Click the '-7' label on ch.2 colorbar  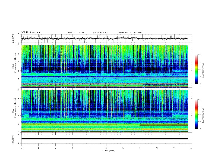[200, 129]
